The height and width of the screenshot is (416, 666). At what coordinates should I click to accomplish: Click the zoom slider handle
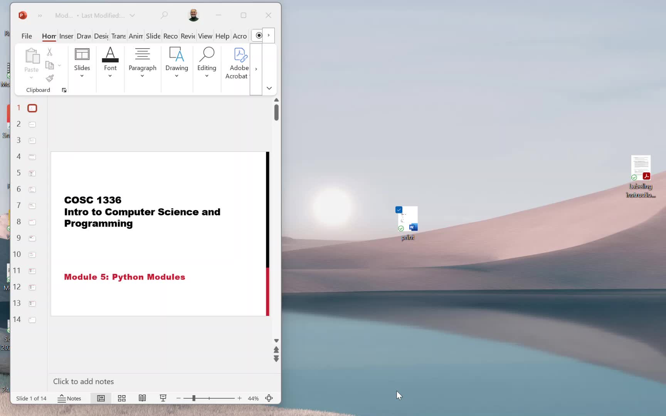click(x=194, y=398)
